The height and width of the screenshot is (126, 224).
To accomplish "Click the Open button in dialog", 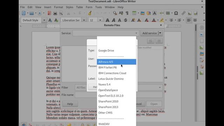I will 154,104.
